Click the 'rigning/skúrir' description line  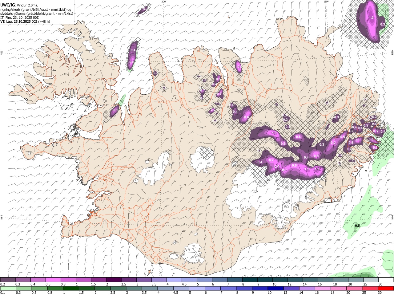click(36, 10)
